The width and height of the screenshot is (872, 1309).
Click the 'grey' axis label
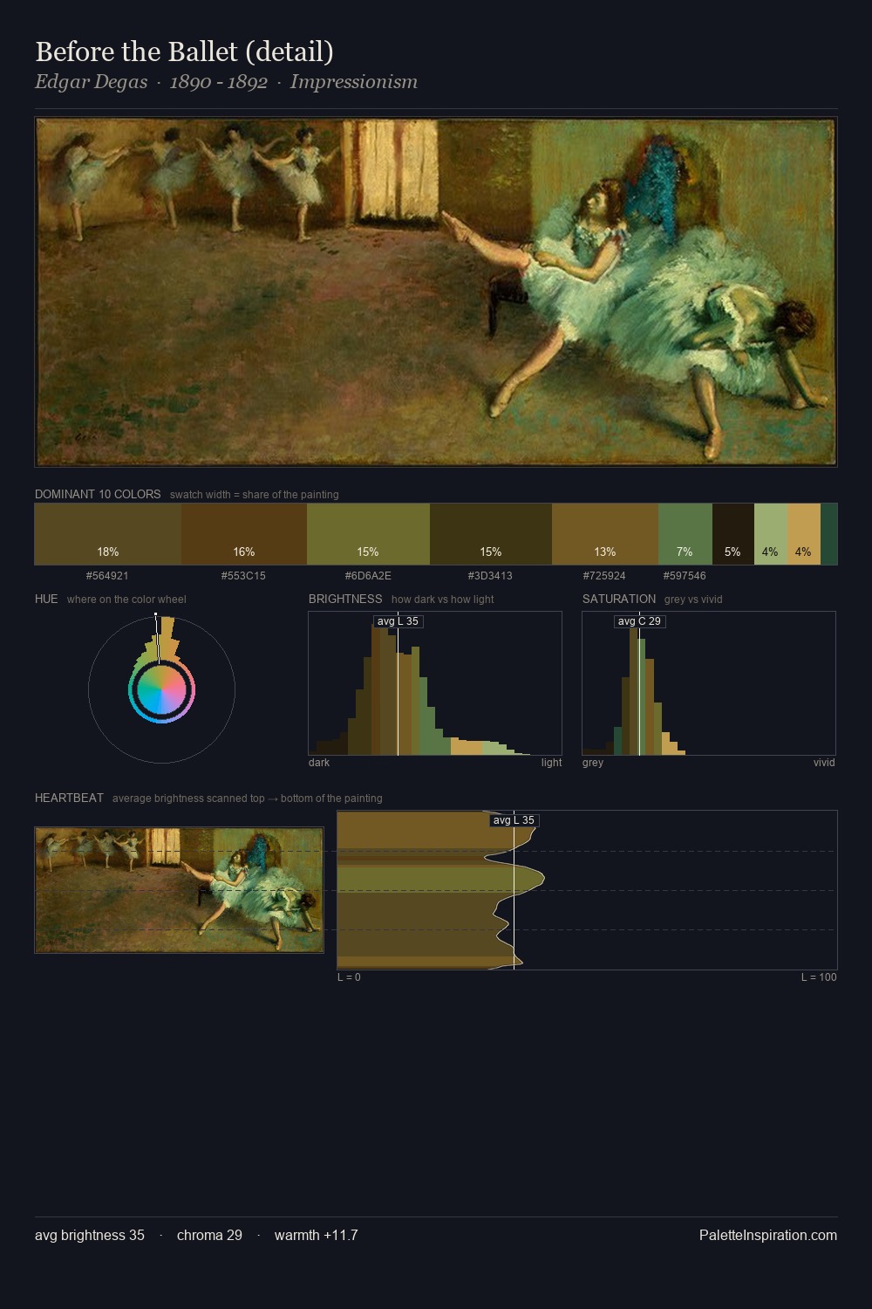593,763
